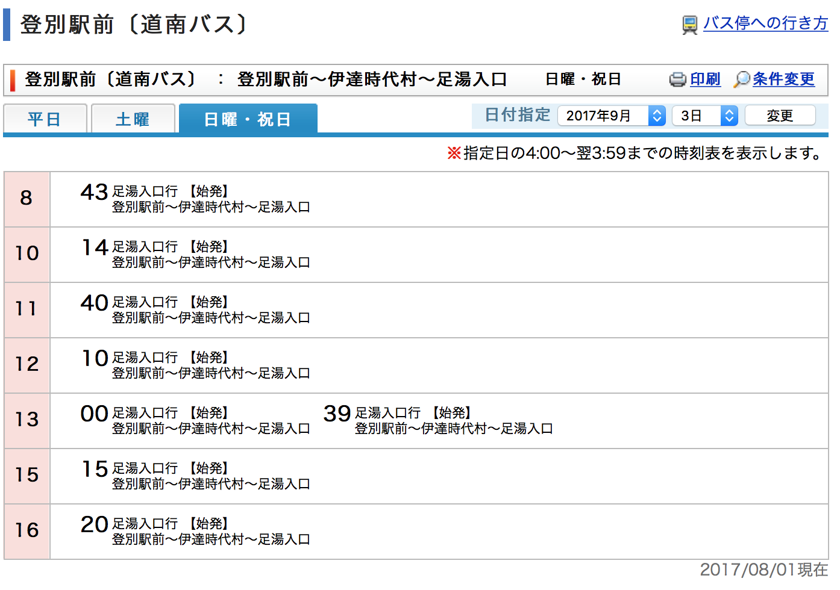The height and width of the screenshot is (590, 840).
Task: Select the 13:00 departure minute 00
Action: 94,414
